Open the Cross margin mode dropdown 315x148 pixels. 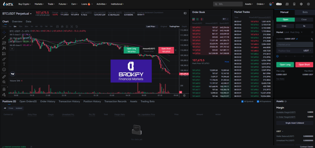coord(285,26)
